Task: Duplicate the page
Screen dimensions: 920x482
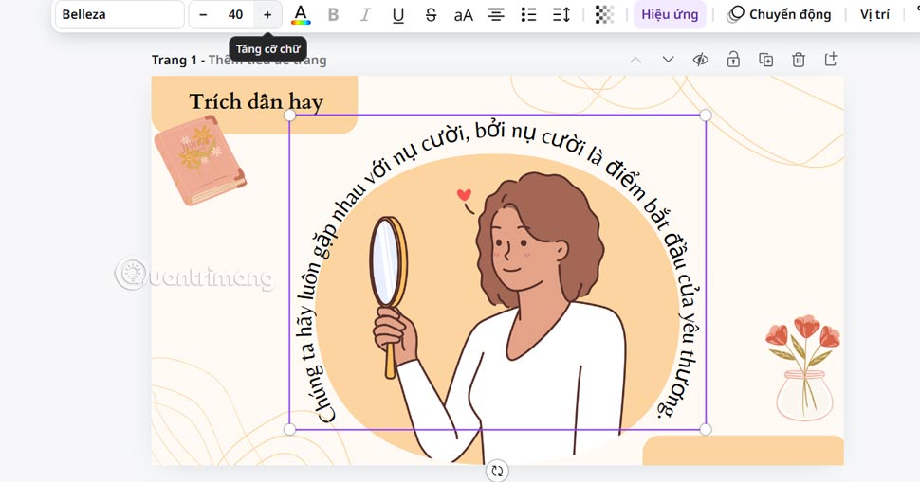Action: [765, 60]
